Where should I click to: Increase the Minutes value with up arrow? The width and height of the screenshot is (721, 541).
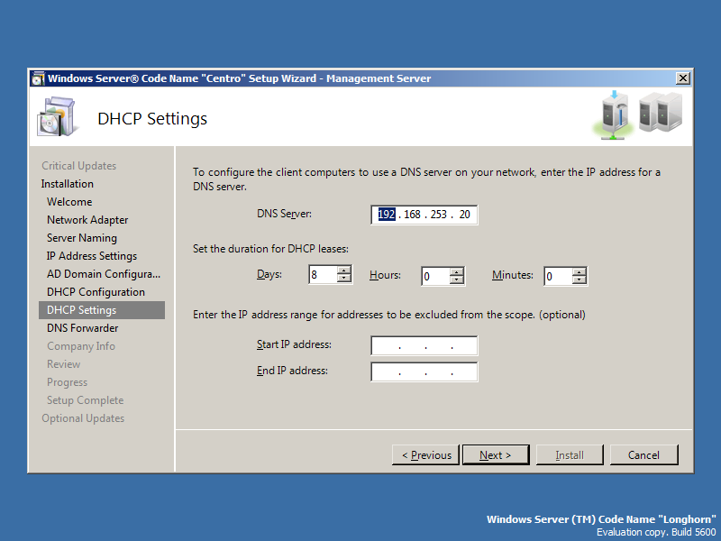click(580, 272)
